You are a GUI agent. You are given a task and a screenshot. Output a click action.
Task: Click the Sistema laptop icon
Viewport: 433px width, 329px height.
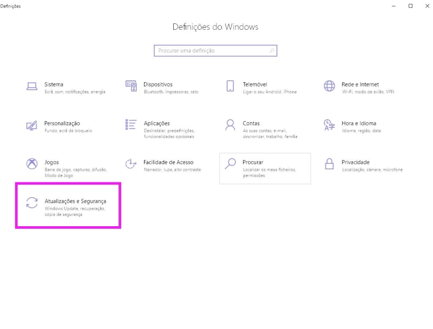pos(32,87)
